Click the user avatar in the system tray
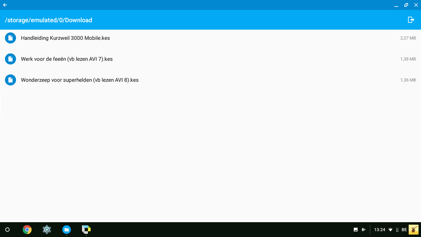 click(x=414, y=230)
